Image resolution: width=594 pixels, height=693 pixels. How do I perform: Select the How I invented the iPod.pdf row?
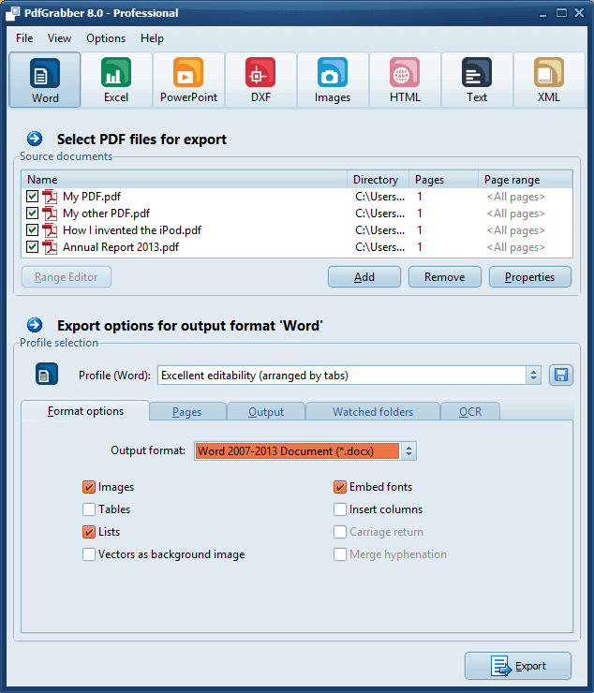[131, 230]
